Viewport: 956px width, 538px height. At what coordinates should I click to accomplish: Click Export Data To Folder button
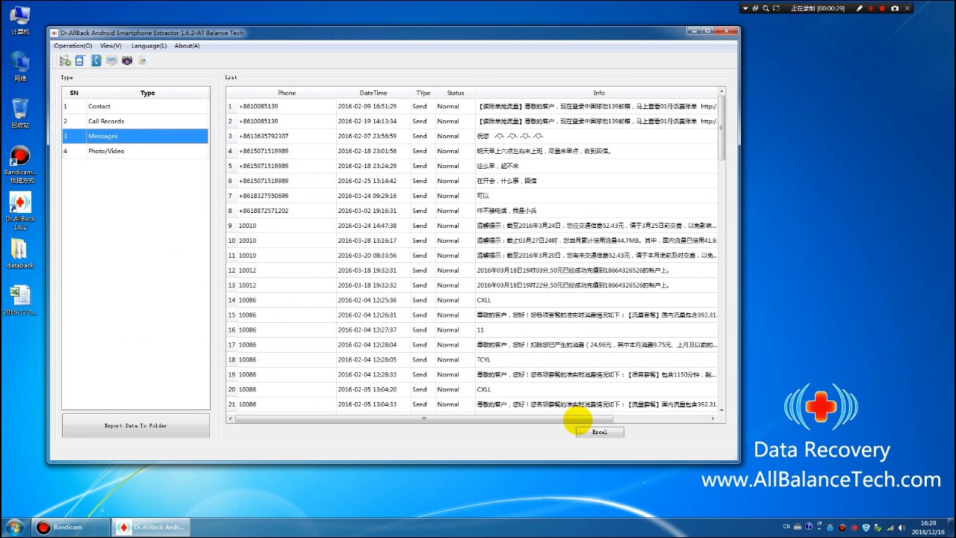[136, 425]
